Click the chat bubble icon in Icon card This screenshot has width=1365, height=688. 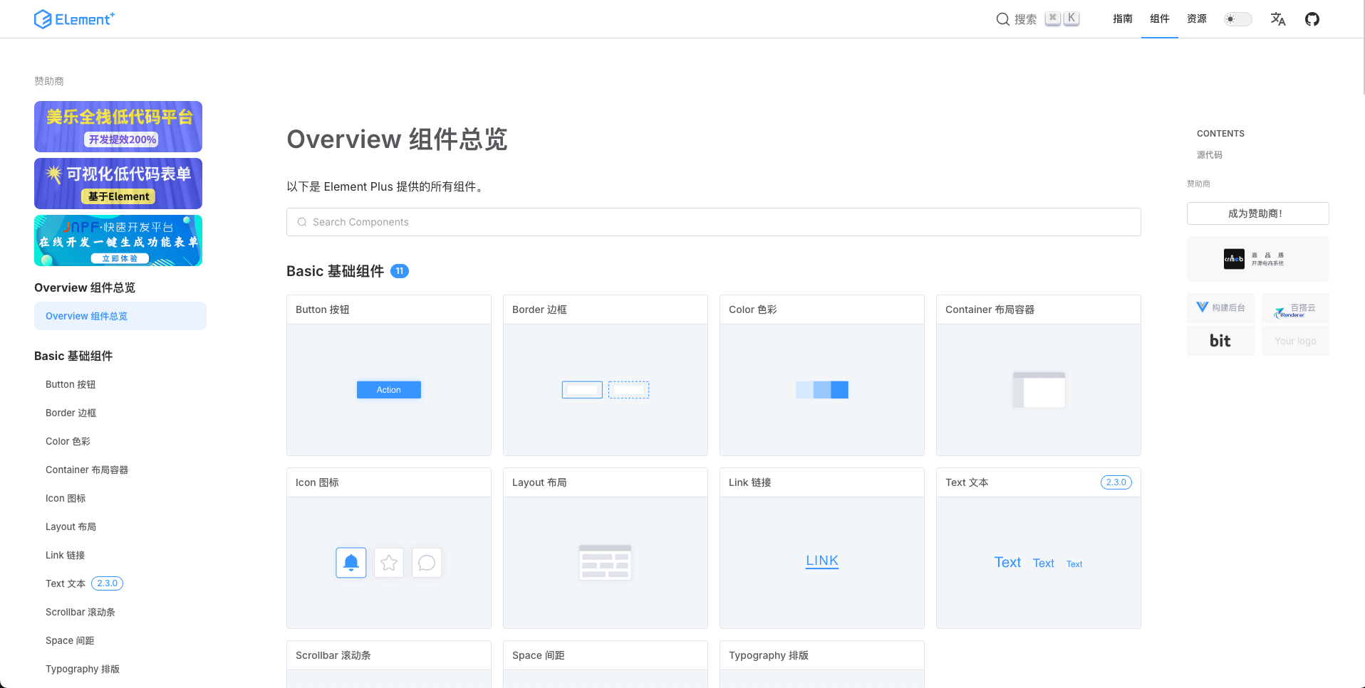427,563
